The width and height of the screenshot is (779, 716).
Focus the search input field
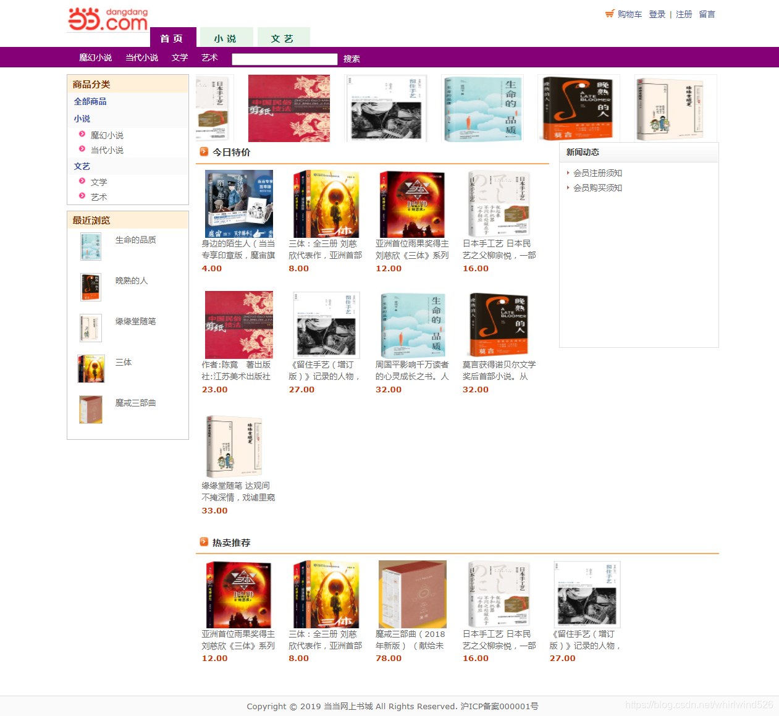[x=285, y=59]
